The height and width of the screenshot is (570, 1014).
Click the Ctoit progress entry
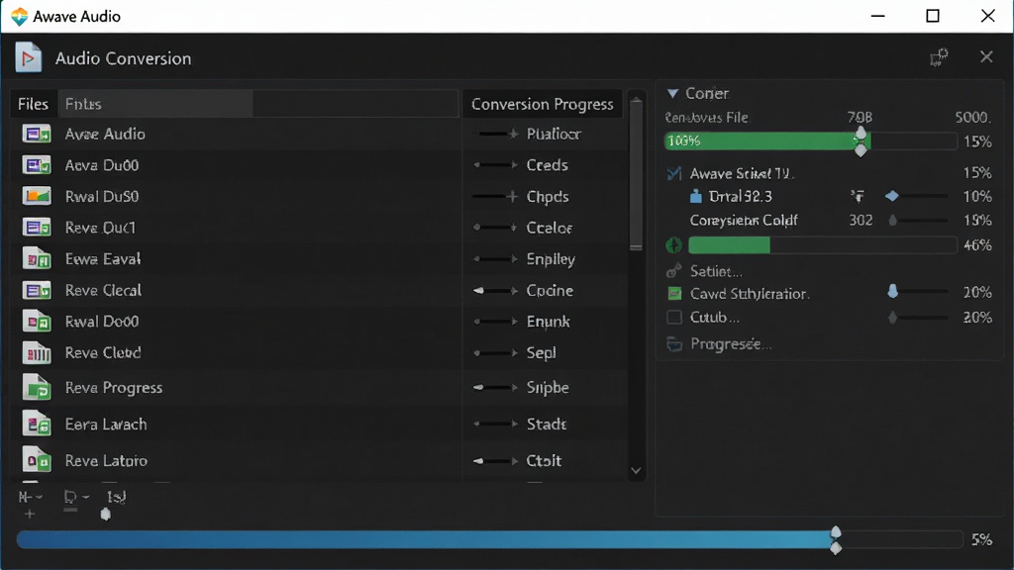[x=544, y=460]
